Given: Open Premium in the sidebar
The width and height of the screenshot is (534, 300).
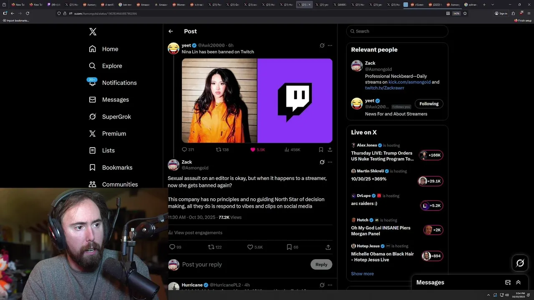Looking at the screenshot, I should [x=108, y=133].
